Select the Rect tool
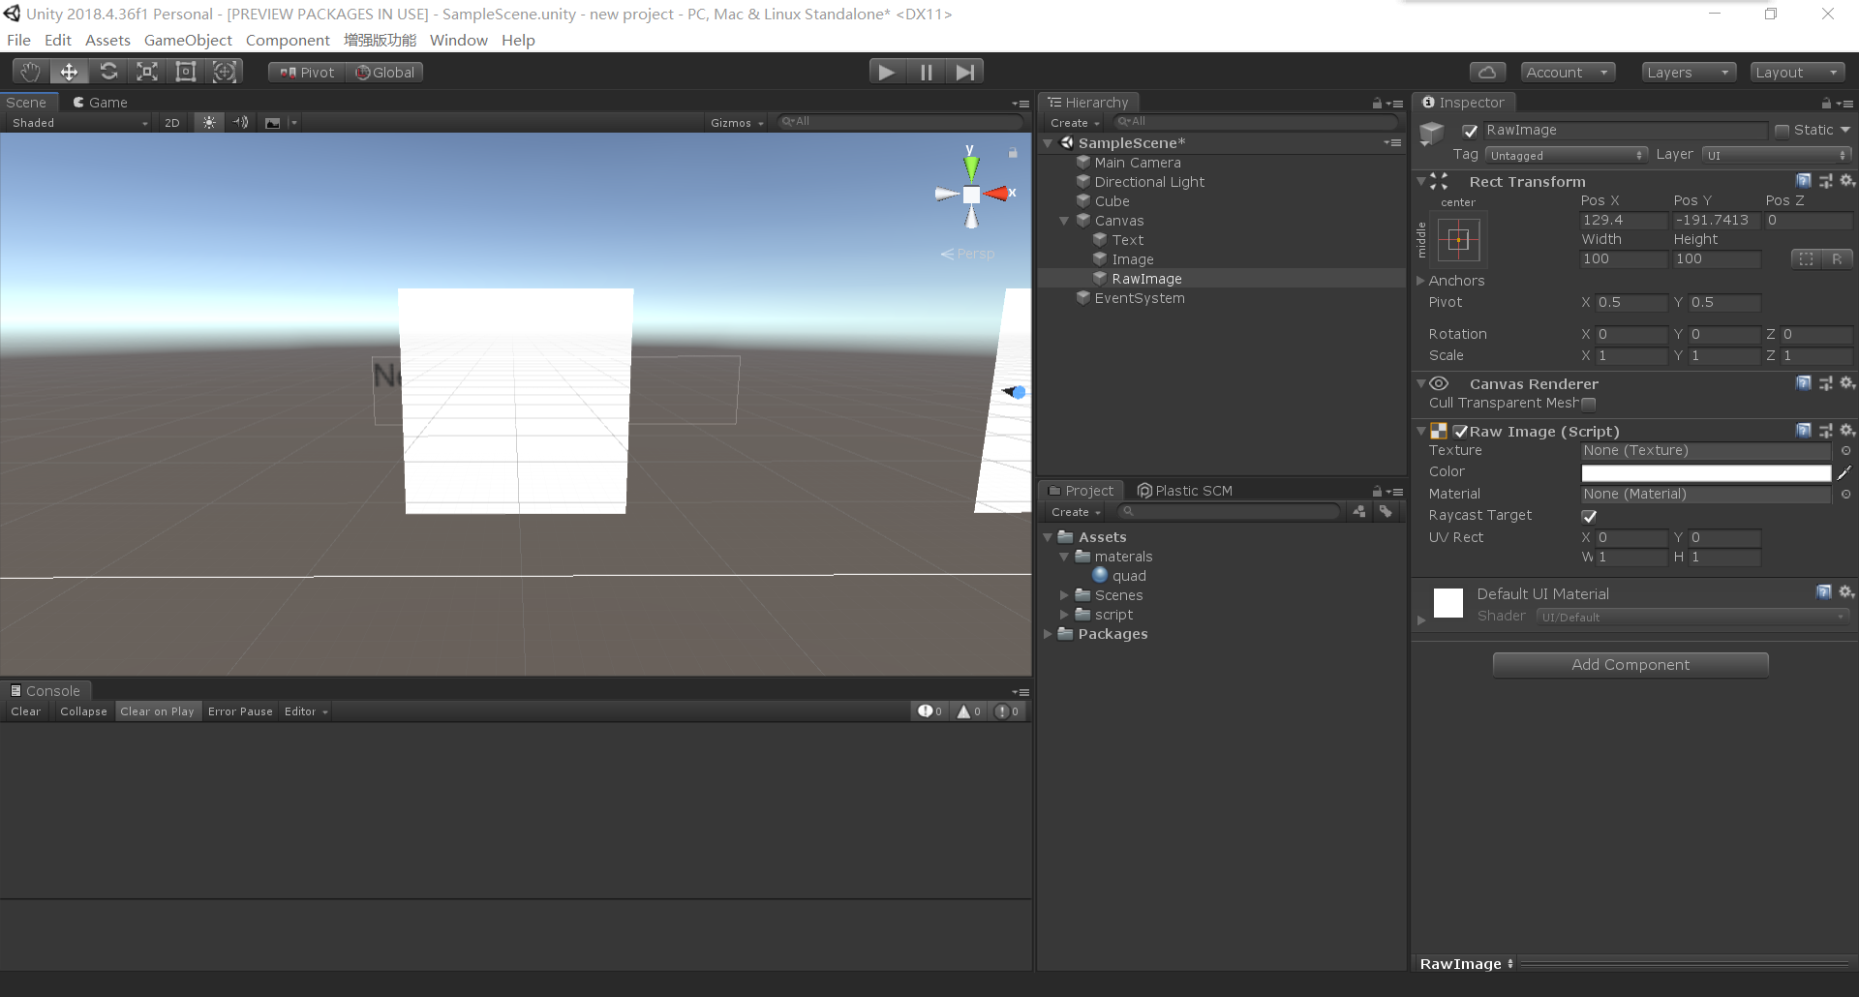This screenshot has height=997, width=1859. click(x=186, y=72)
